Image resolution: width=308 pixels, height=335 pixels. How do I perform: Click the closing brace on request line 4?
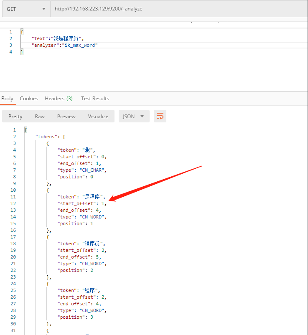pos(22,52)
